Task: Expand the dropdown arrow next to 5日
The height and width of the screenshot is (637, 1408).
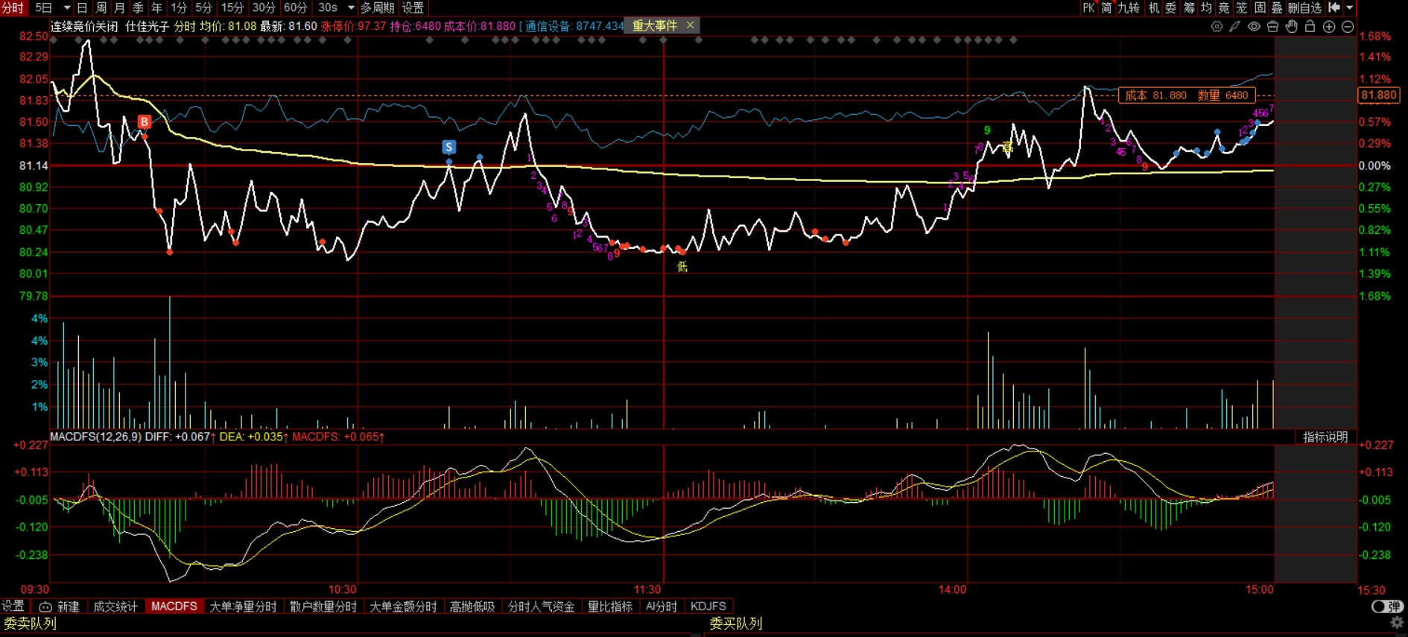Action: (x=67, y=7)
